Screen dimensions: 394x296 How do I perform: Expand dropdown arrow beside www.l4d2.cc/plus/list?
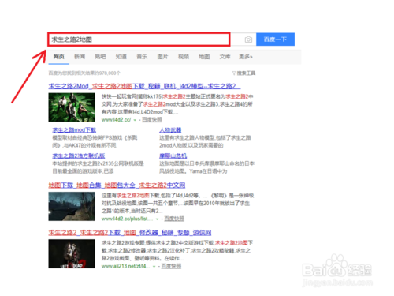pos(157,219)
